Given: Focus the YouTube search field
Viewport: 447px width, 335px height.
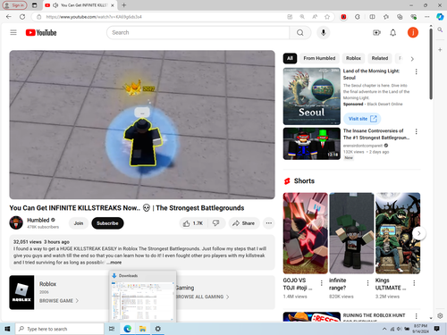Looking at the screenshot, I should point(198,32).
